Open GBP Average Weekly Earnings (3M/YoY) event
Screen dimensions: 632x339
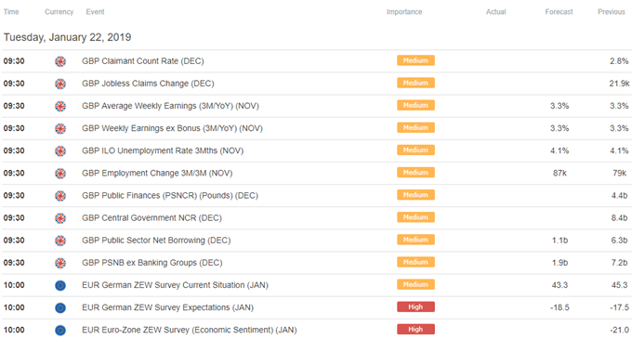170,106
